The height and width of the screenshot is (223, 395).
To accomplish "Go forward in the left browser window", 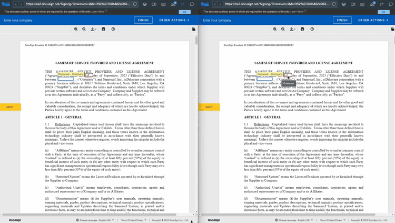I will [21, 4].
